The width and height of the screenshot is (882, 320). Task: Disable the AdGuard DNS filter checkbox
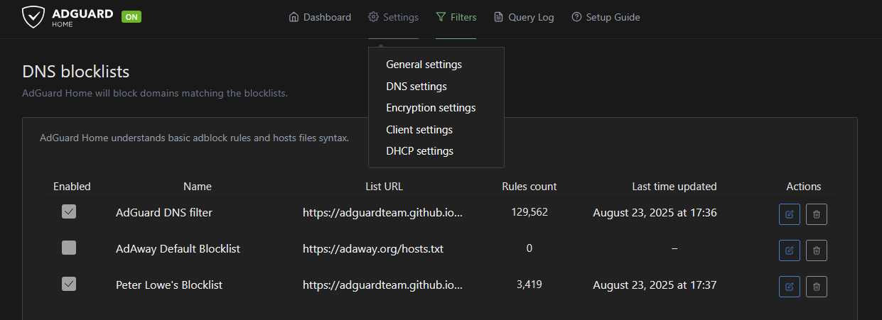pyautogui.click(x=69, y=211)
